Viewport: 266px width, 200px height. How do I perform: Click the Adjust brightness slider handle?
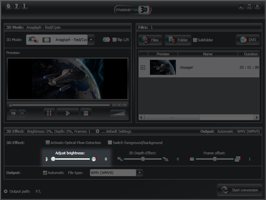[53, 159]
